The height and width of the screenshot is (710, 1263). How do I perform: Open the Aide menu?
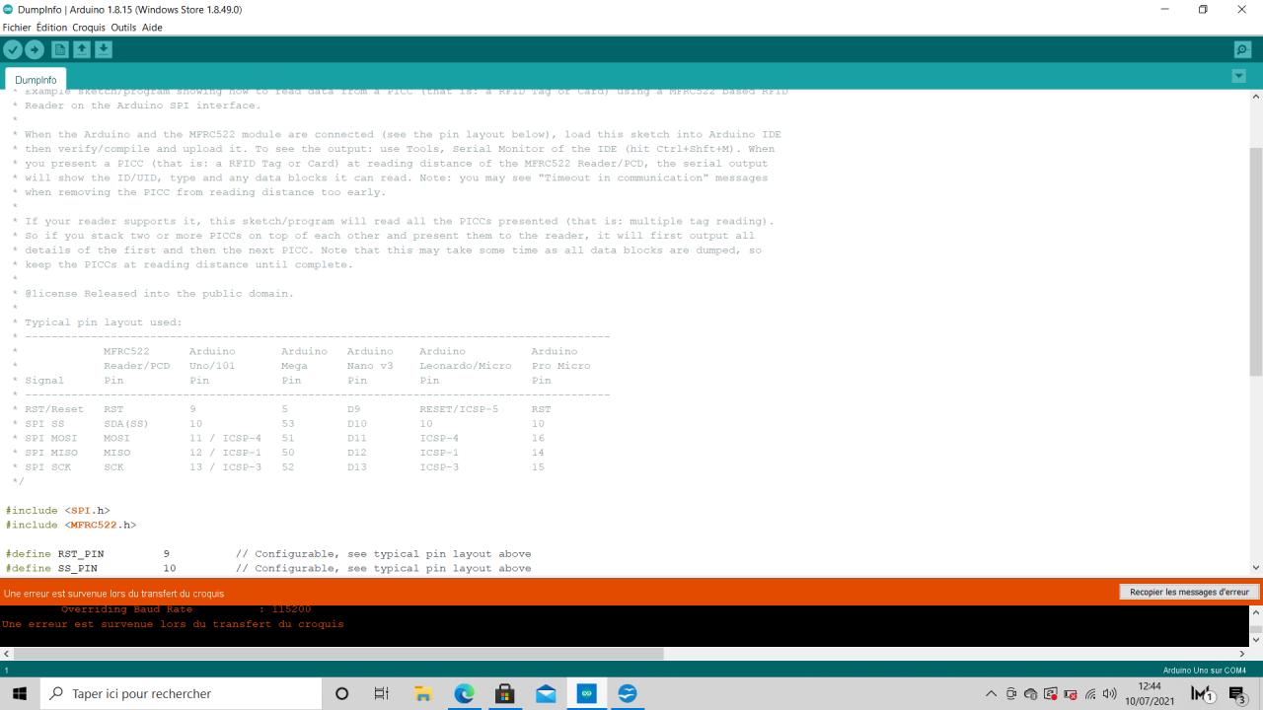[x=152, y=28]
